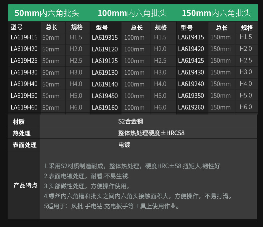Select model cell LA619H30

click(x=24, y=72)
